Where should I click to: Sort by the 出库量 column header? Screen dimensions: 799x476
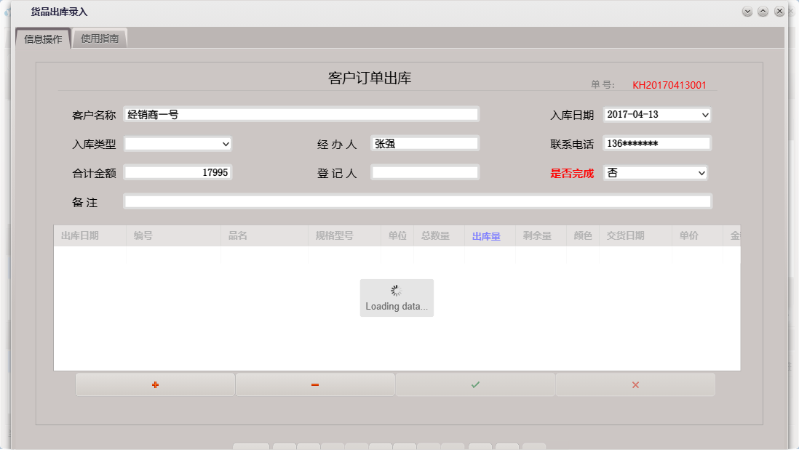(x=485, y=235)
